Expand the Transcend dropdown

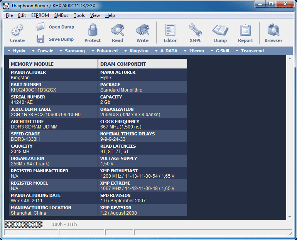pyautogui.click(x=250, y=51)
